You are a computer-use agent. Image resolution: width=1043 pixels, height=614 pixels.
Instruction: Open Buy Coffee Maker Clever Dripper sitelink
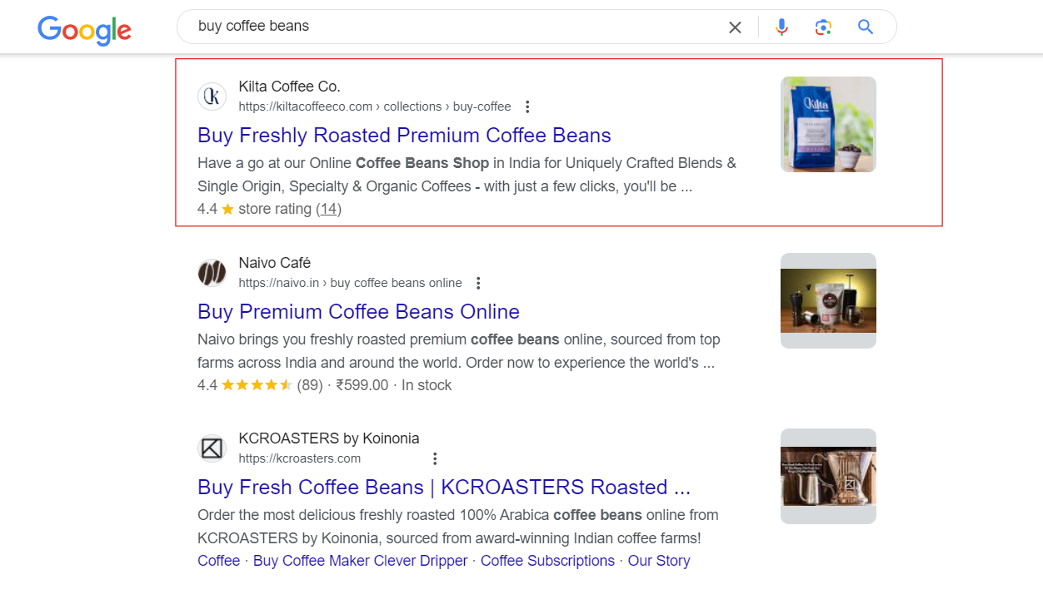coord(360,561)
